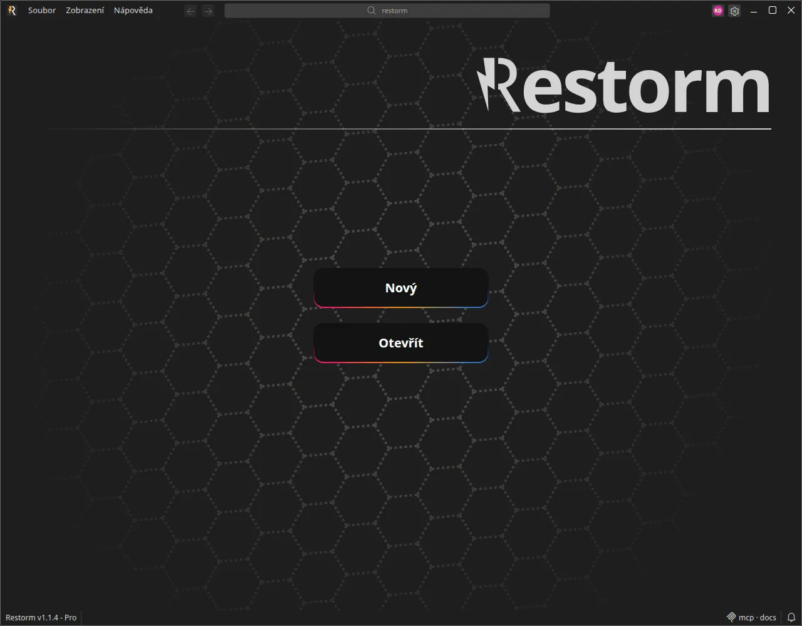Image resolution: width=802 pixels, height=626 pixels.
Task: Open the Nápověda menu
Action: [x=133, y=11]
